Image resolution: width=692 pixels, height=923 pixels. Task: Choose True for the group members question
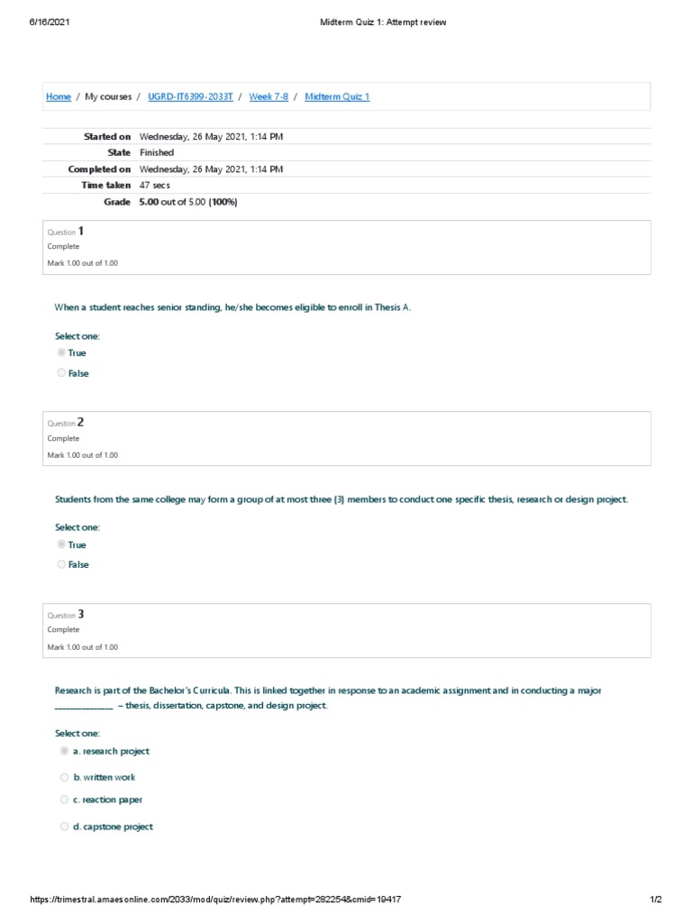[62, 545]
